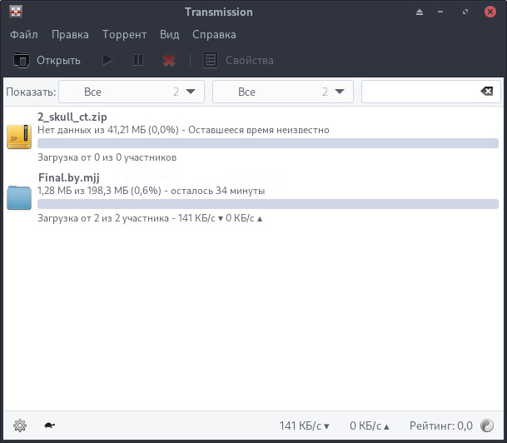The width and height of the screenshot is (507, 443).
Task: Click the text "Загрузка от 0 из 0 участников"
Action: click(x=107, y=157)
